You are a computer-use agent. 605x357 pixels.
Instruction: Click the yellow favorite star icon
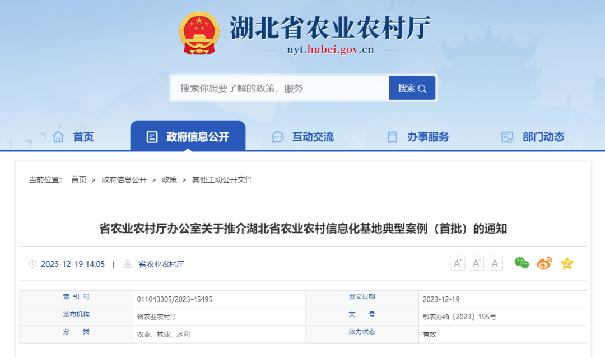[567, 263]
